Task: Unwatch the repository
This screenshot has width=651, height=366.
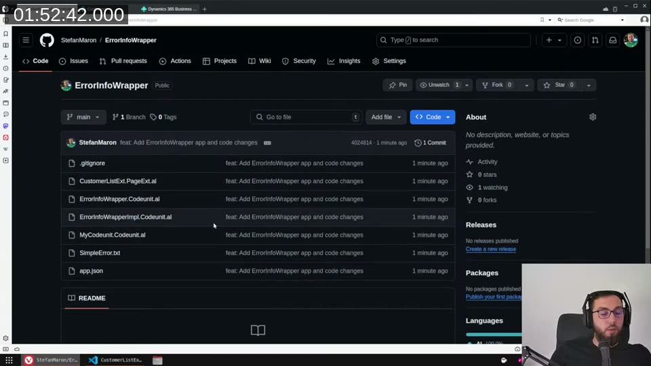Action: coord(439,85)
